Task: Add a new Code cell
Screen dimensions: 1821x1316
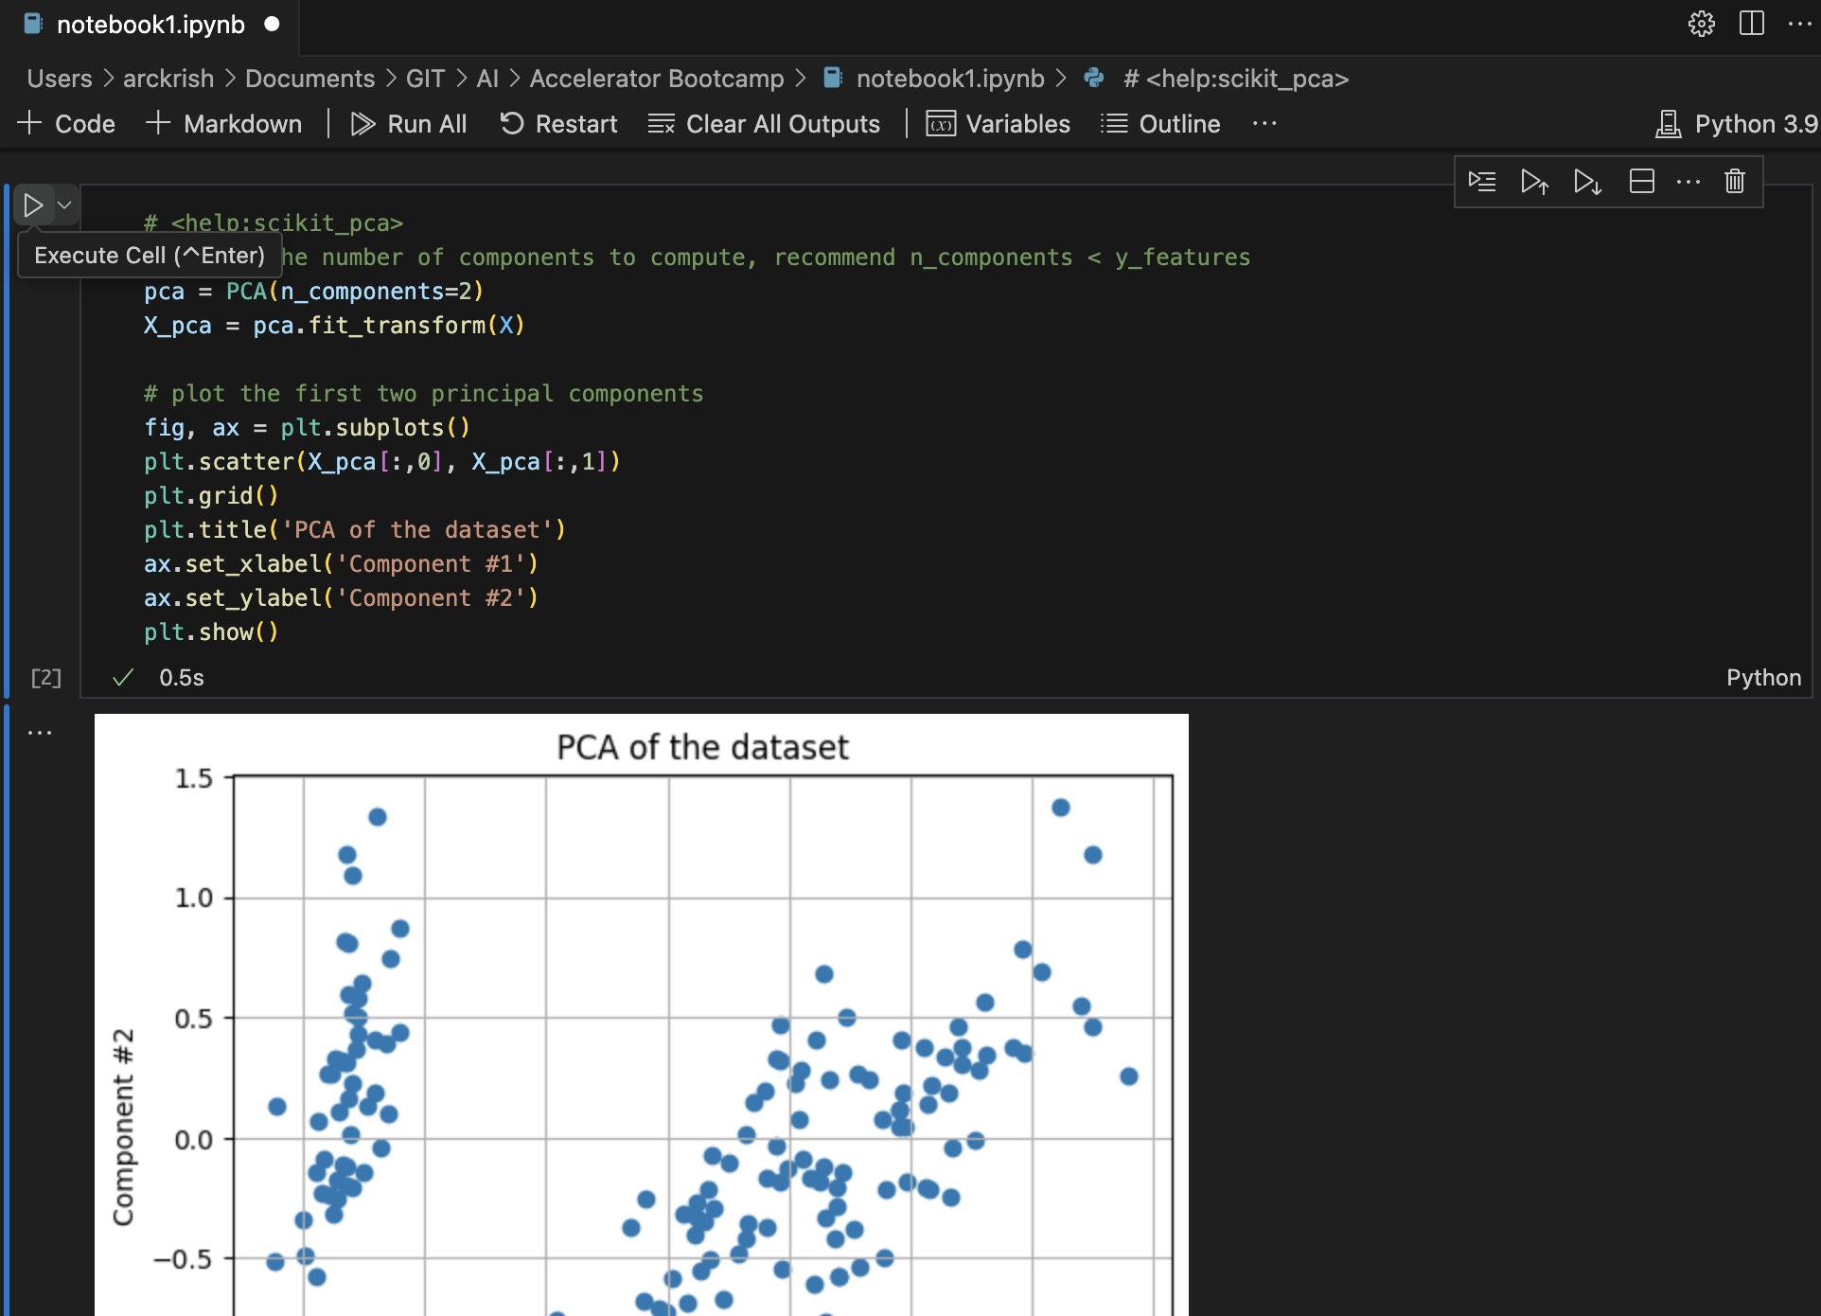Action: [x=66, y=124]
